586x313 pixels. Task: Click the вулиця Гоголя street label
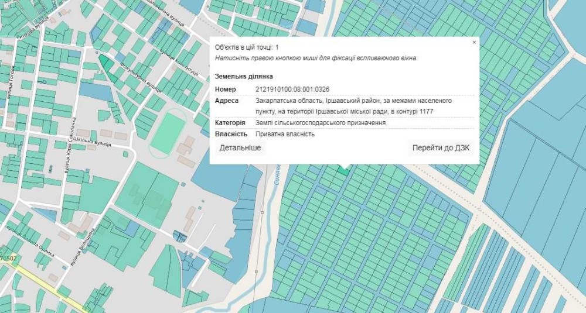[x=12, y=84]
